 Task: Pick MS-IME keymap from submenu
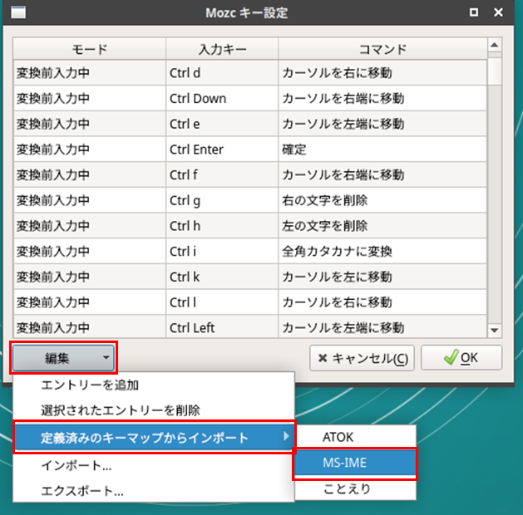(x=355, y=463)
